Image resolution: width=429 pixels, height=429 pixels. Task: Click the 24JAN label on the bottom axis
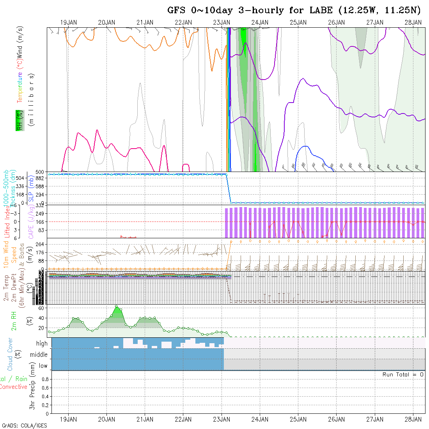tap(260, 419)
